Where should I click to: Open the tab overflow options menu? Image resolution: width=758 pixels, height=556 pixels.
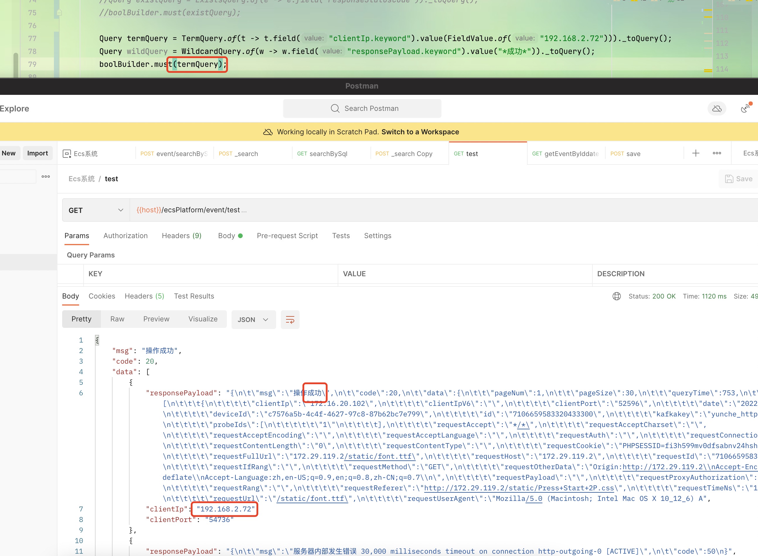[x=717, y=153]
